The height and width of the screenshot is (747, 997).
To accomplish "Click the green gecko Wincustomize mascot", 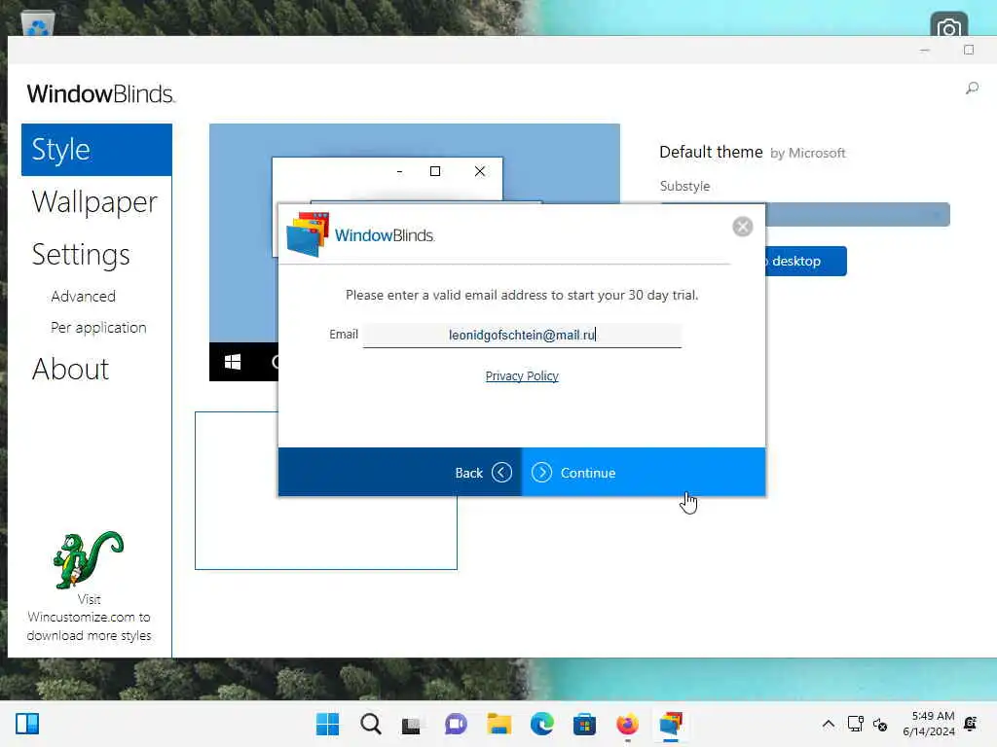I will pos(88,559).
